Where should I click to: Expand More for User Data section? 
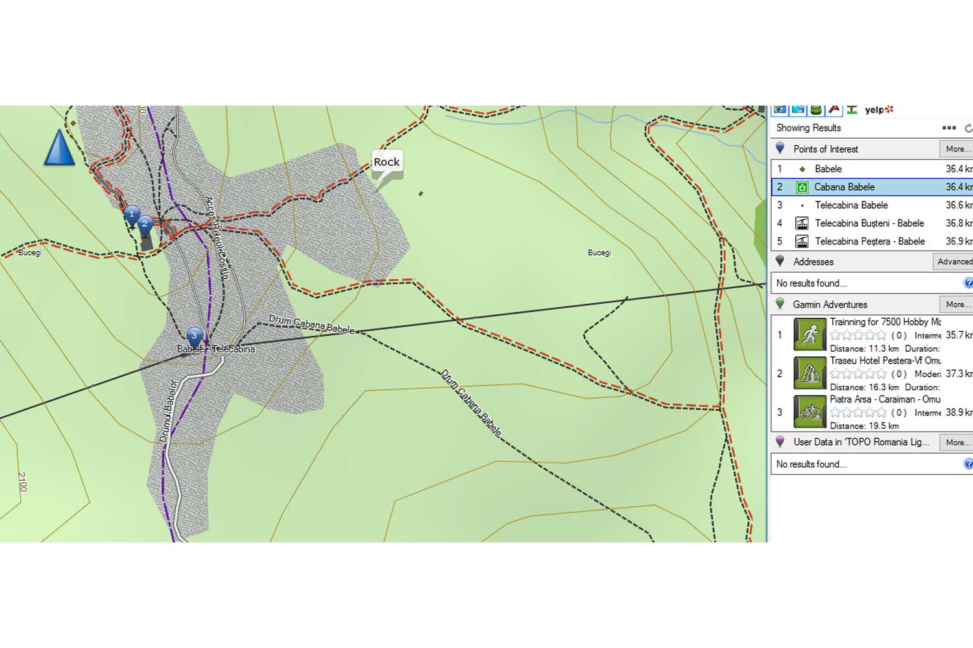coord(956,443)
